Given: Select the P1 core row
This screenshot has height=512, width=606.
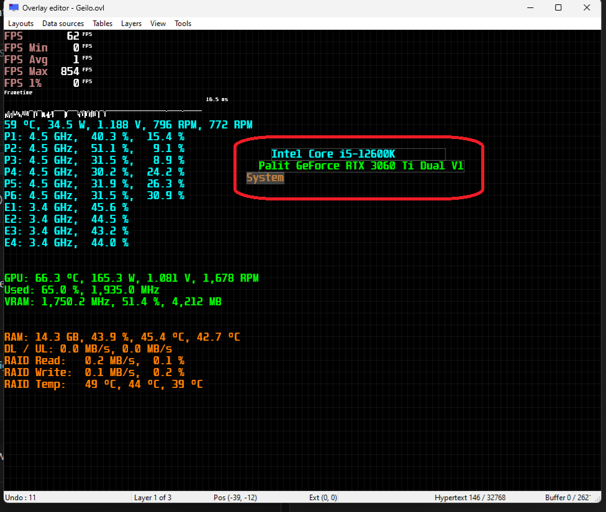Looking at the screenshot, I should [x=94, y=137].
